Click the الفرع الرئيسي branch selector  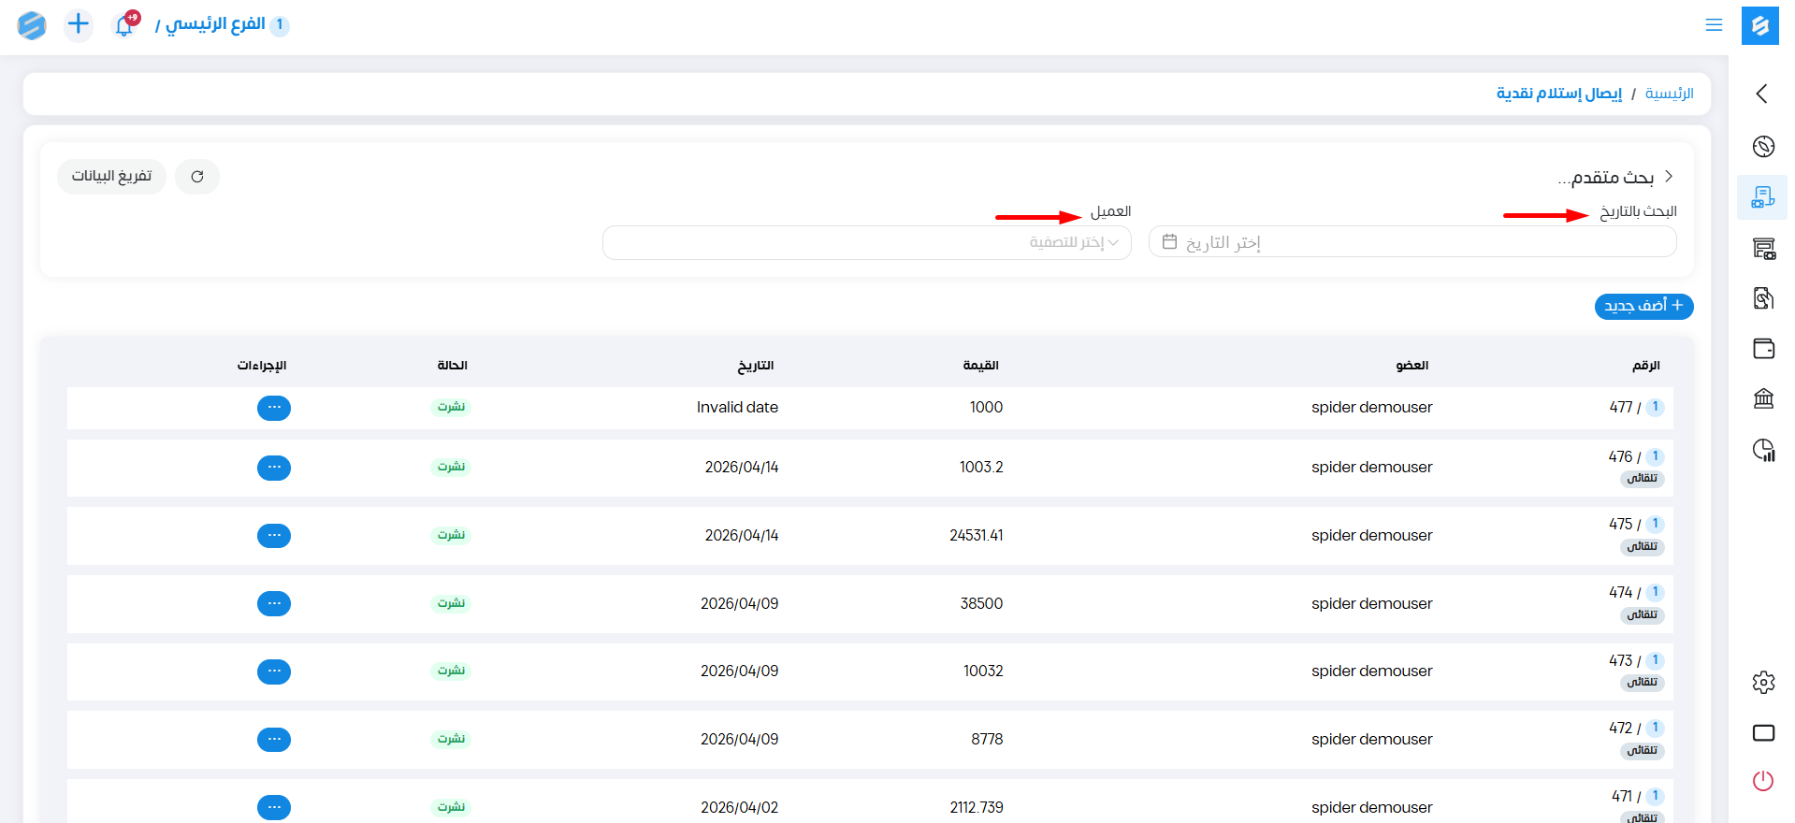(216, 24)
